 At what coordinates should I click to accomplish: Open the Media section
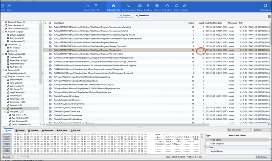140,7
